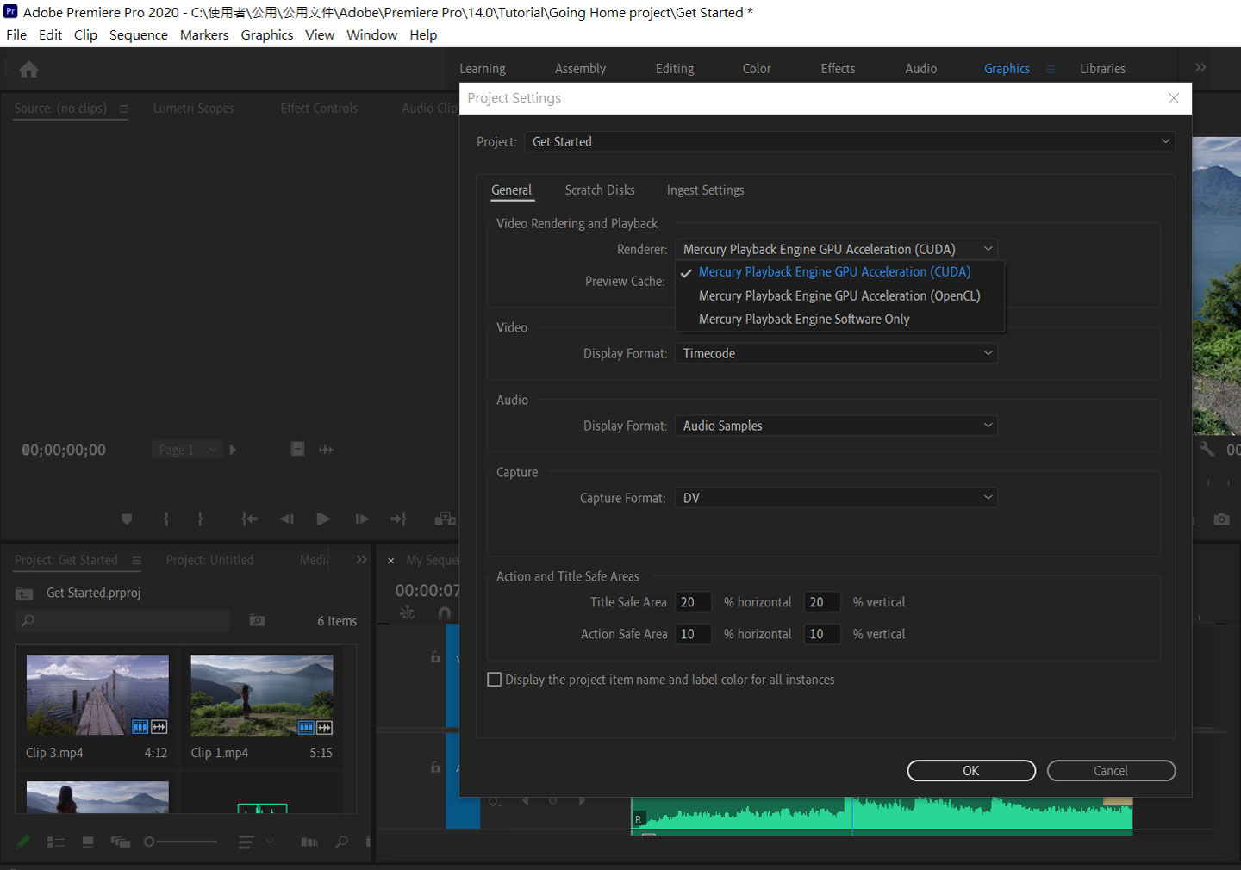
Task: Step back one frame in Source monitor
Action: [287, 519]
